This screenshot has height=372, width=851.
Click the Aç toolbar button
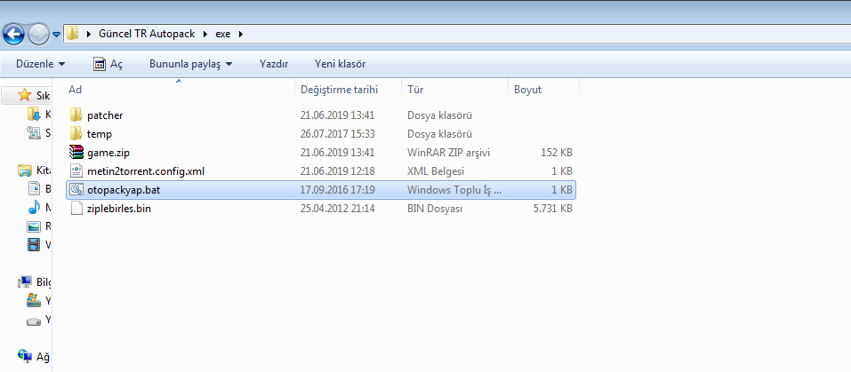(x=108, y=64)
